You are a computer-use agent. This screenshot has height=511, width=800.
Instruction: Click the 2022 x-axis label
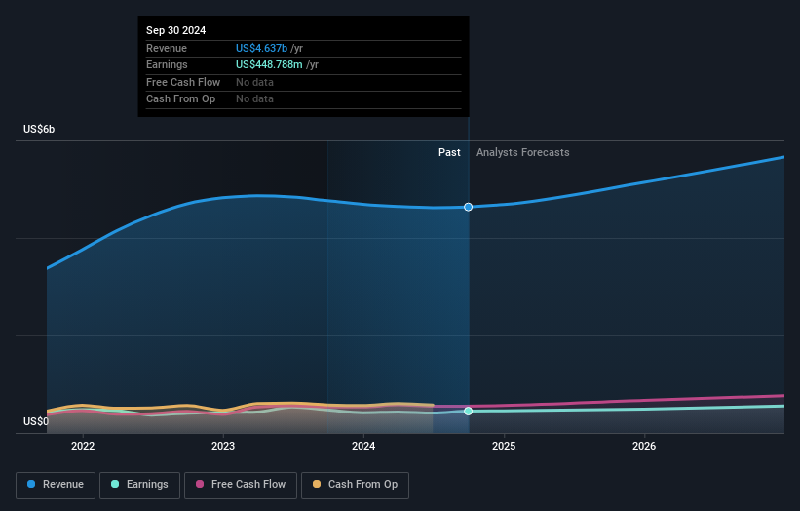pyautogui.click(x=83, y=446)
